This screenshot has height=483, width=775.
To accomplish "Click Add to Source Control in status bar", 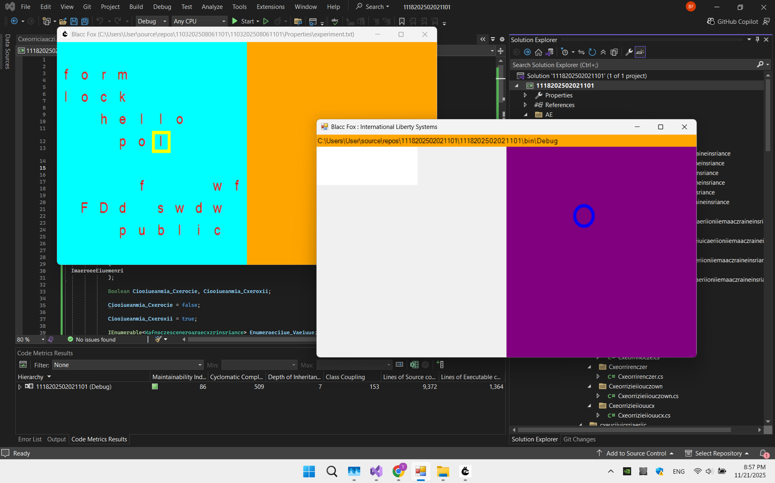I will (635, 453).
